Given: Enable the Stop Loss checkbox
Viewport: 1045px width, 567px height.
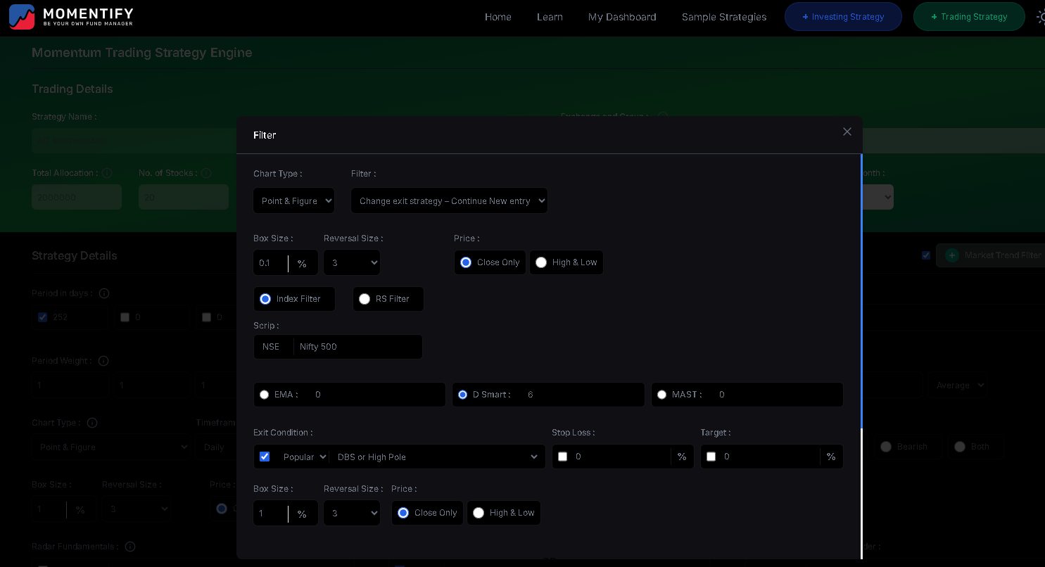Looking at the screenshot, I should pyautogui.click(x=562, y=457).
